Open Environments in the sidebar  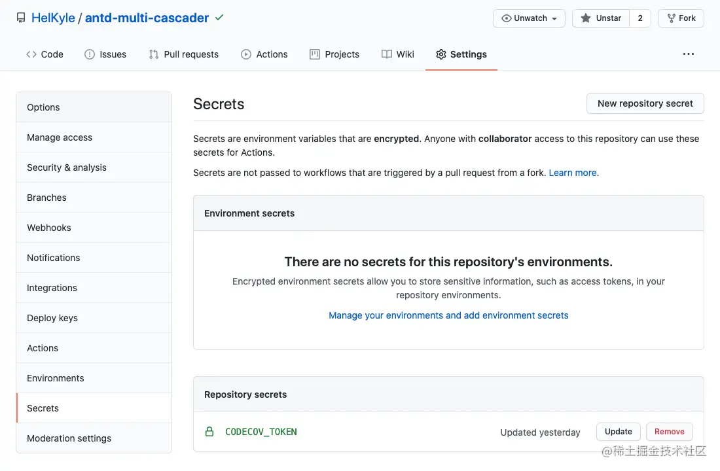tap(94, 378)
